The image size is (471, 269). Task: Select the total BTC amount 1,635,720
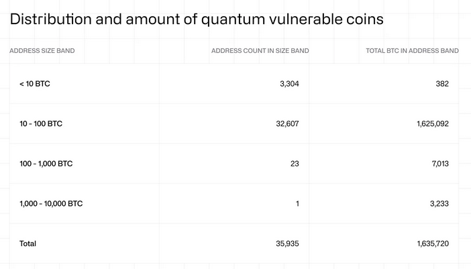[x=433, y=244]
